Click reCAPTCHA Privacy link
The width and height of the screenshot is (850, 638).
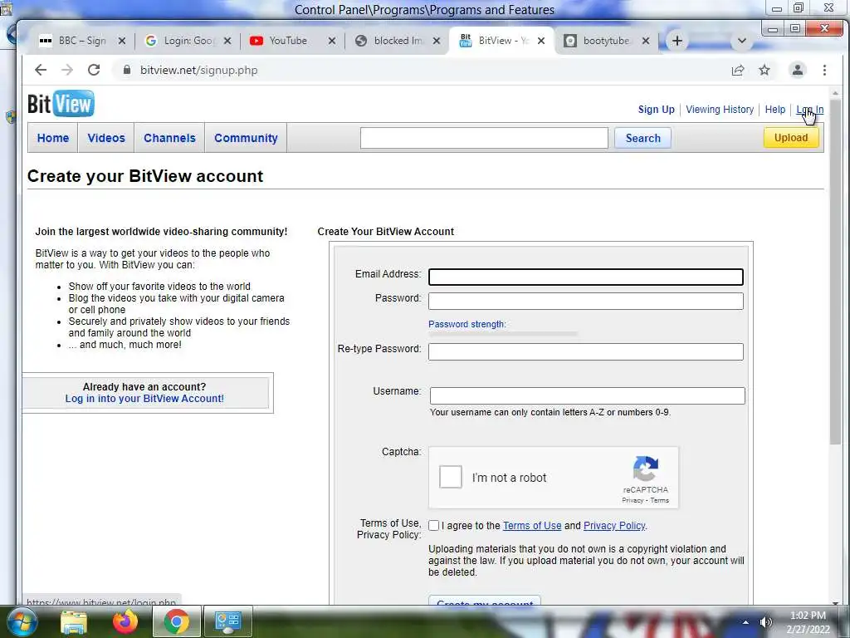632,500
